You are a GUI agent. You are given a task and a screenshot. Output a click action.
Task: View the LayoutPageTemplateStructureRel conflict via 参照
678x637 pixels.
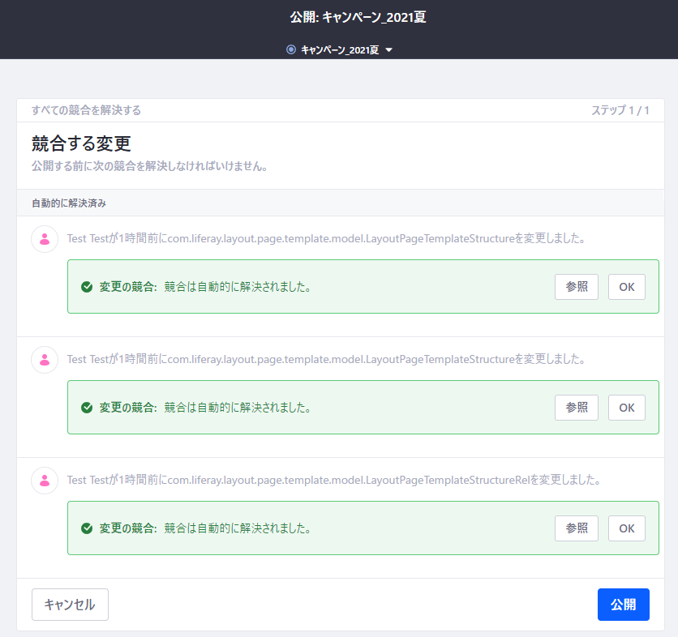(577, 528)
